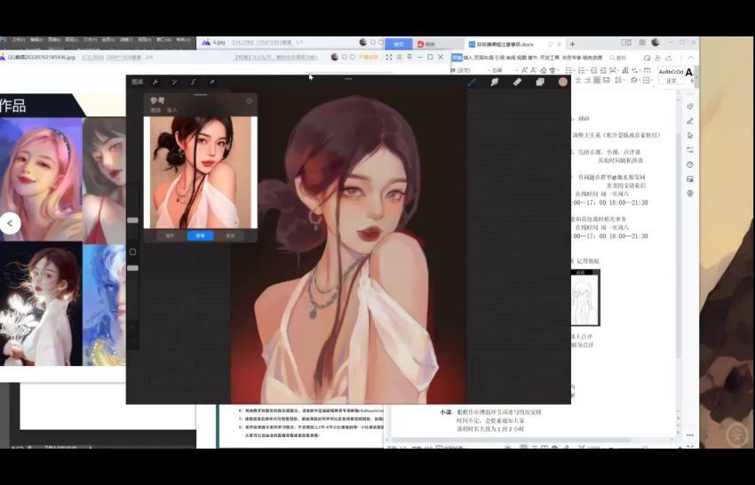Click the help circle icon in WPS right sidebar
The height and width of the screenshot is (485, 755).
coord(690,164)
